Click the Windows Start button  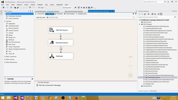[3, 98]
